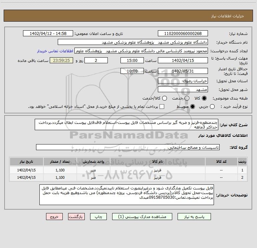The width and height of the screenshot is (257, 248).
Task: Click quantity 1,100 in row 1
Action: (x=60, y=170)
